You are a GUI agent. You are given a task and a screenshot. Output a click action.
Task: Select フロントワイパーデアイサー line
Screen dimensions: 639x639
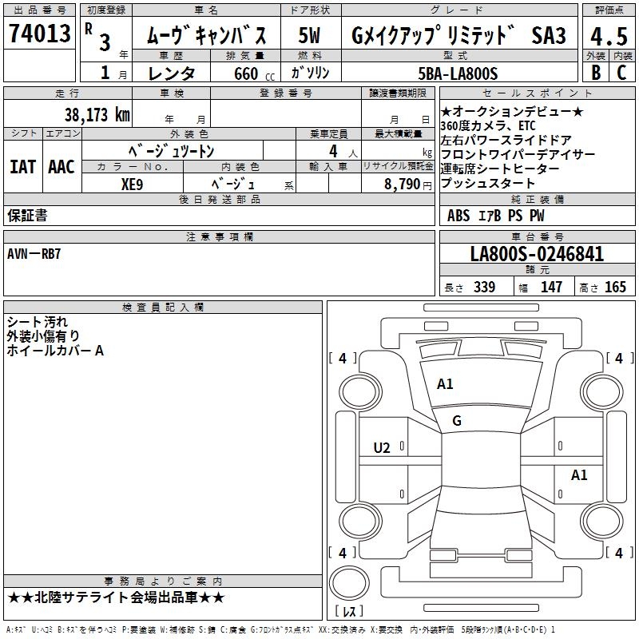point(518,154)
